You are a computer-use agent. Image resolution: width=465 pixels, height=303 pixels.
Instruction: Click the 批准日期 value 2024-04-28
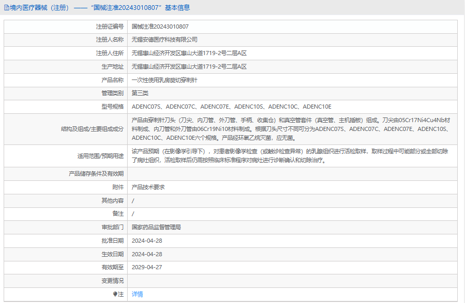(147, 241)
